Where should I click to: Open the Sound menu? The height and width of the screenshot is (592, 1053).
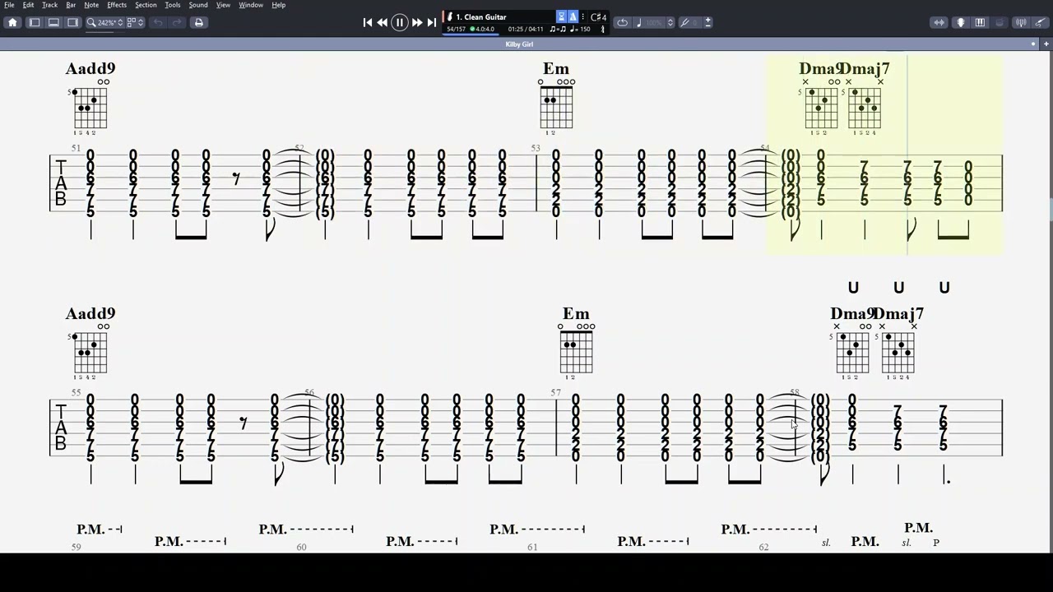pos(198,5)
